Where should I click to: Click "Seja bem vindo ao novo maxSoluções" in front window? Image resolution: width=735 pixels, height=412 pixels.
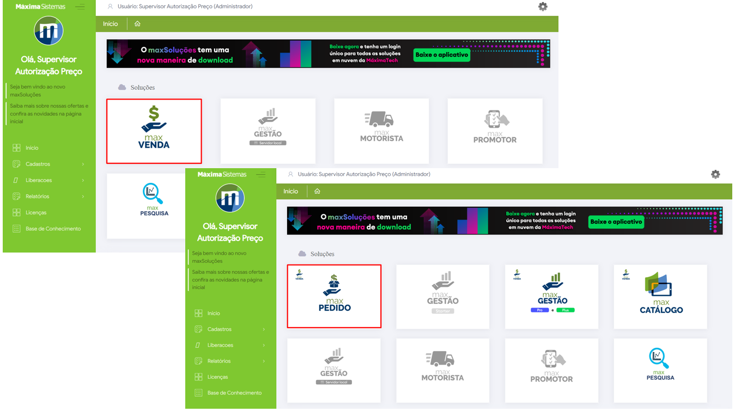pos(219,257)
